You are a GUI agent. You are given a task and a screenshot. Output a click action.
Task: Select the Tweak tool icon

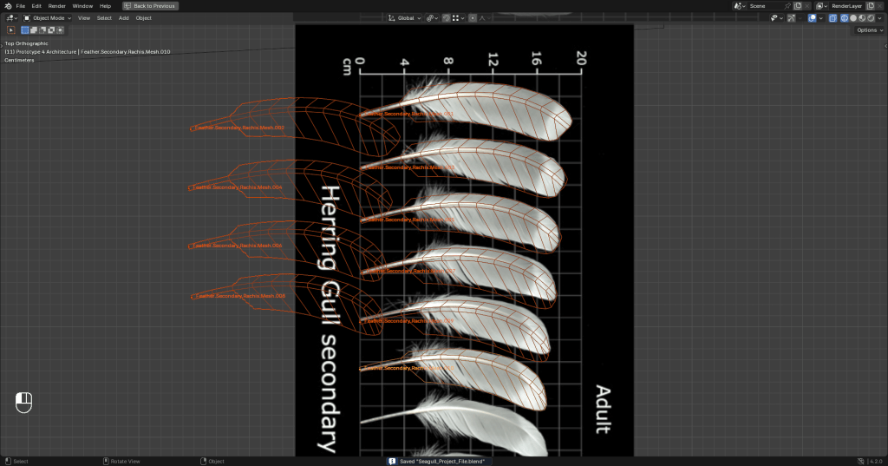[12, 30]
